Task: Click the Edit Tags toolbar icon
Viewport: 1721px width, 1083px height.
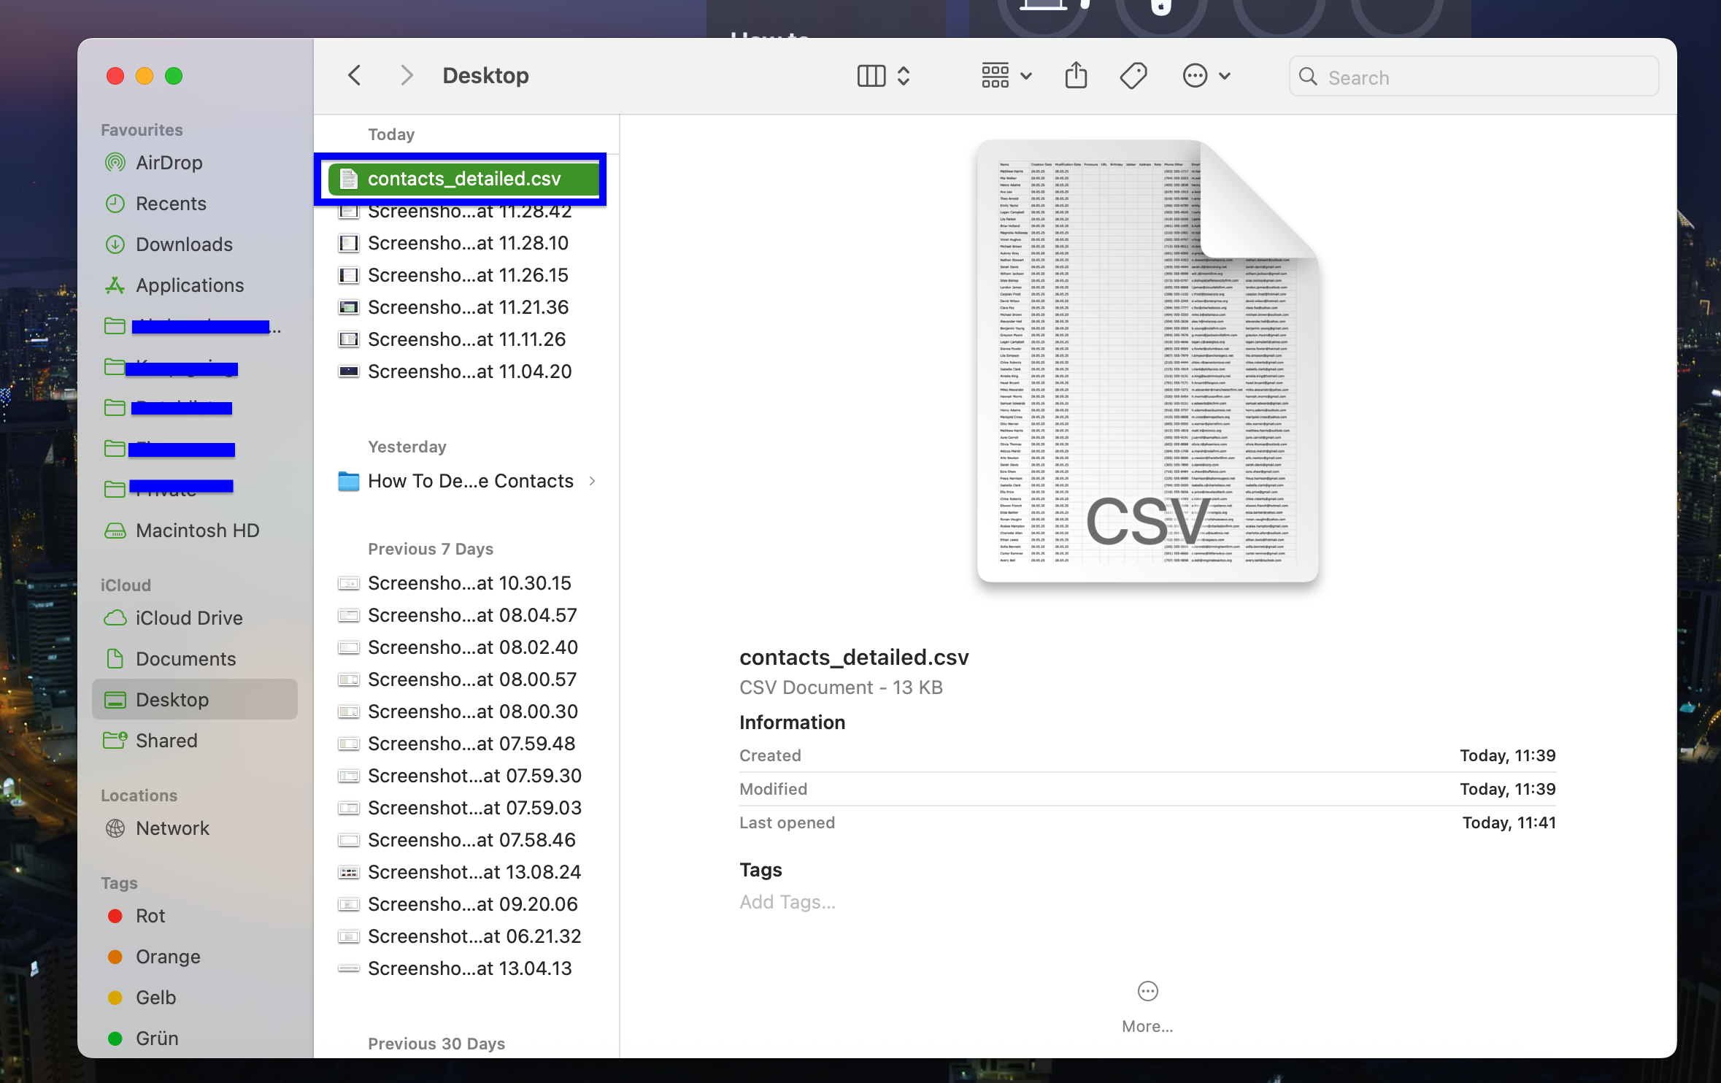Action: (1133, 76)
